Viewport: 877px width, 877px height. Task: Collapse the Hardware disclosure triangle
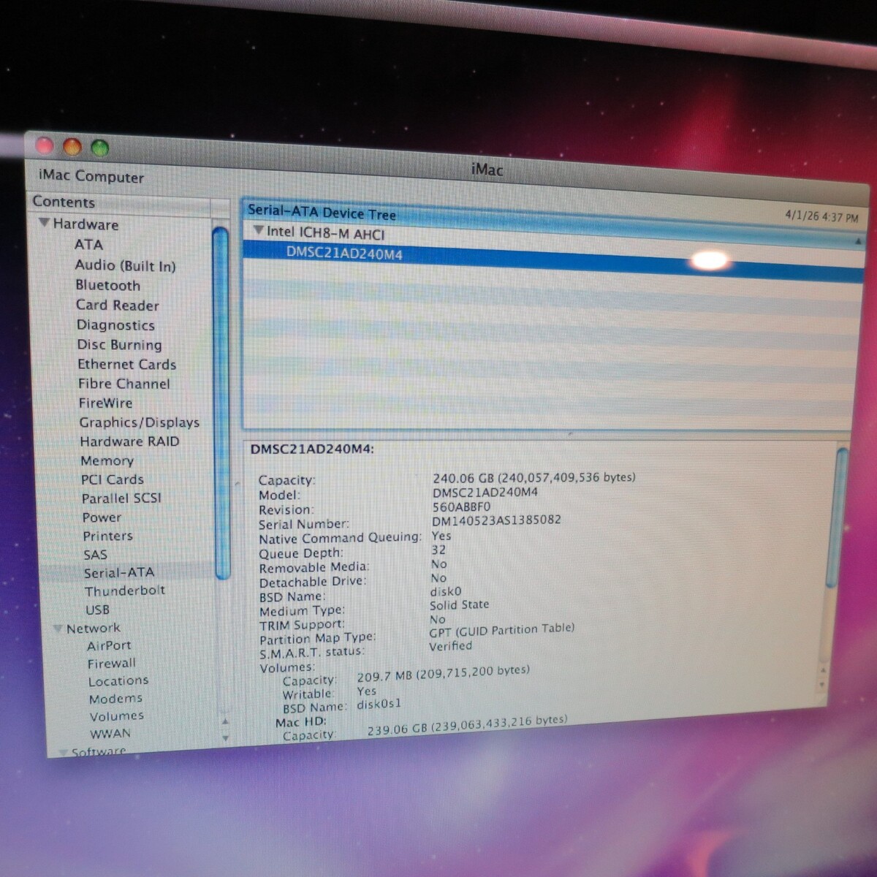click(45, 223)
